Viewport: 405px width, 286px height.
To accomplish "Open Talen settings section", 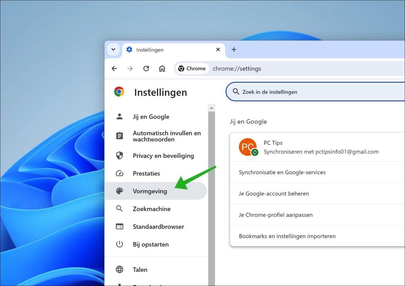I will click(156, 269).
